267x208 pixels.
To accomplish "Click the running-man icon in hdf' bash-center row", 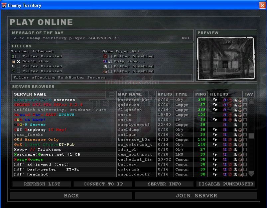I will [x=235, y=170].
